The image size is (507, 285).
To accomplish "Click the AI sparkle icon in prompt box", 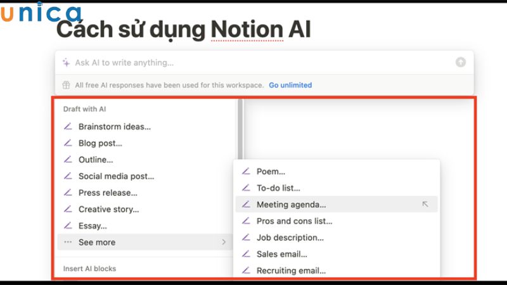I will 67,62.
